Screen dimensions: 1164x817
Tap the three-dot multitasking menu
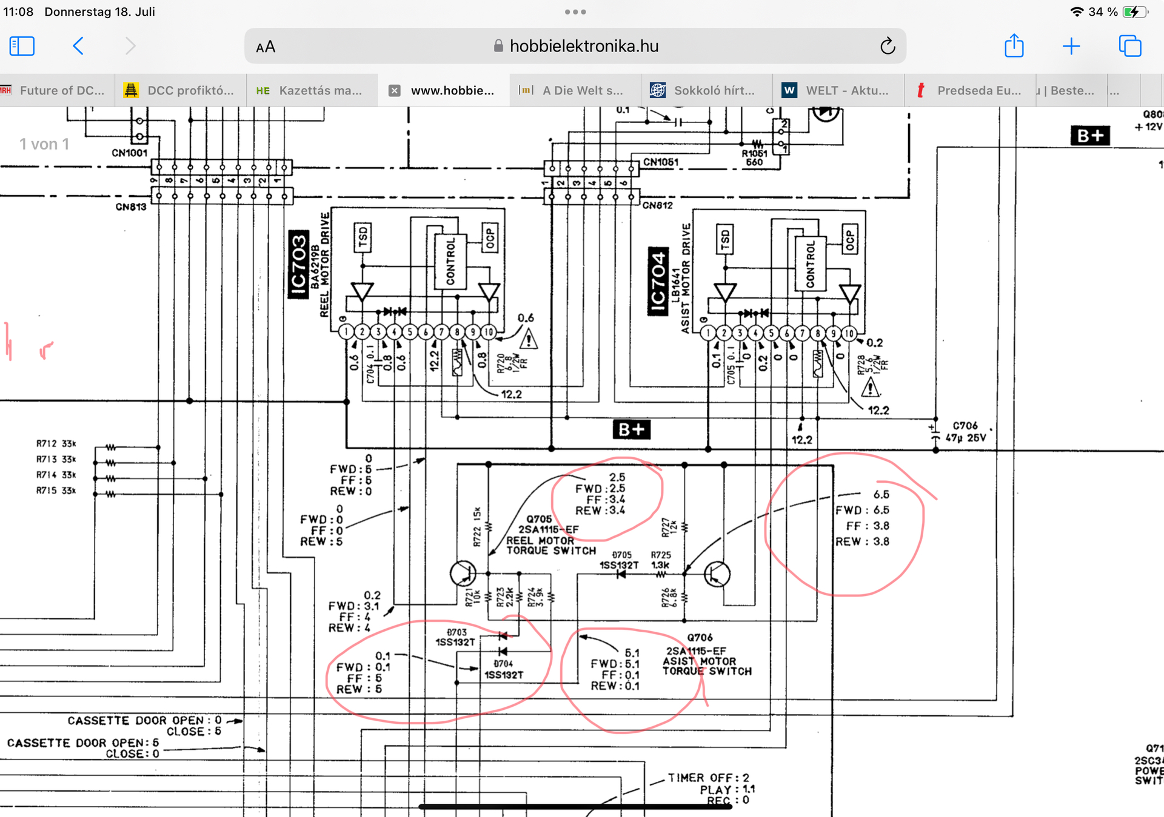click(x=575, y=12)
